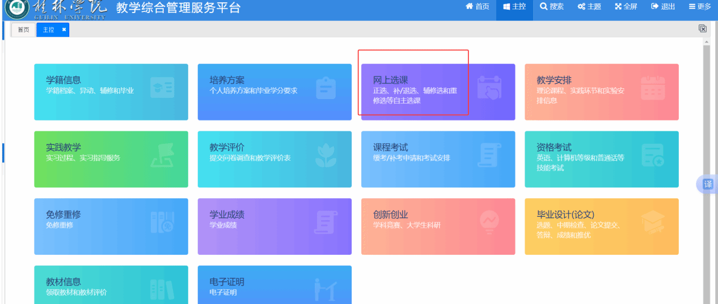Screen dimensions: 718x304
Task: Open 更多 menu in top bar
Action: point(700,7)
